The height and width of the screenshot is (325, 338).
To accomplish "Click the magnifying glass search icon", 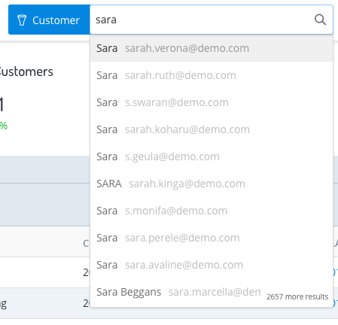I will [320, 20].
